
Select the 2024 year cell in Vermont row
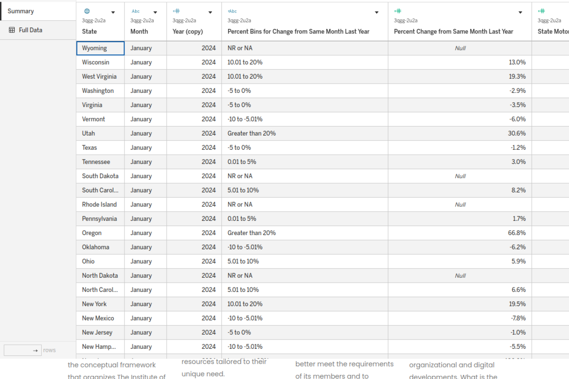pyautogui.click(x=194, y=119)
